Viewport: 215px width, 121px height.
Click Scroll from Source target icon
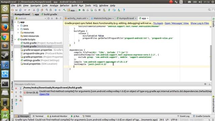tap(48, 18)
